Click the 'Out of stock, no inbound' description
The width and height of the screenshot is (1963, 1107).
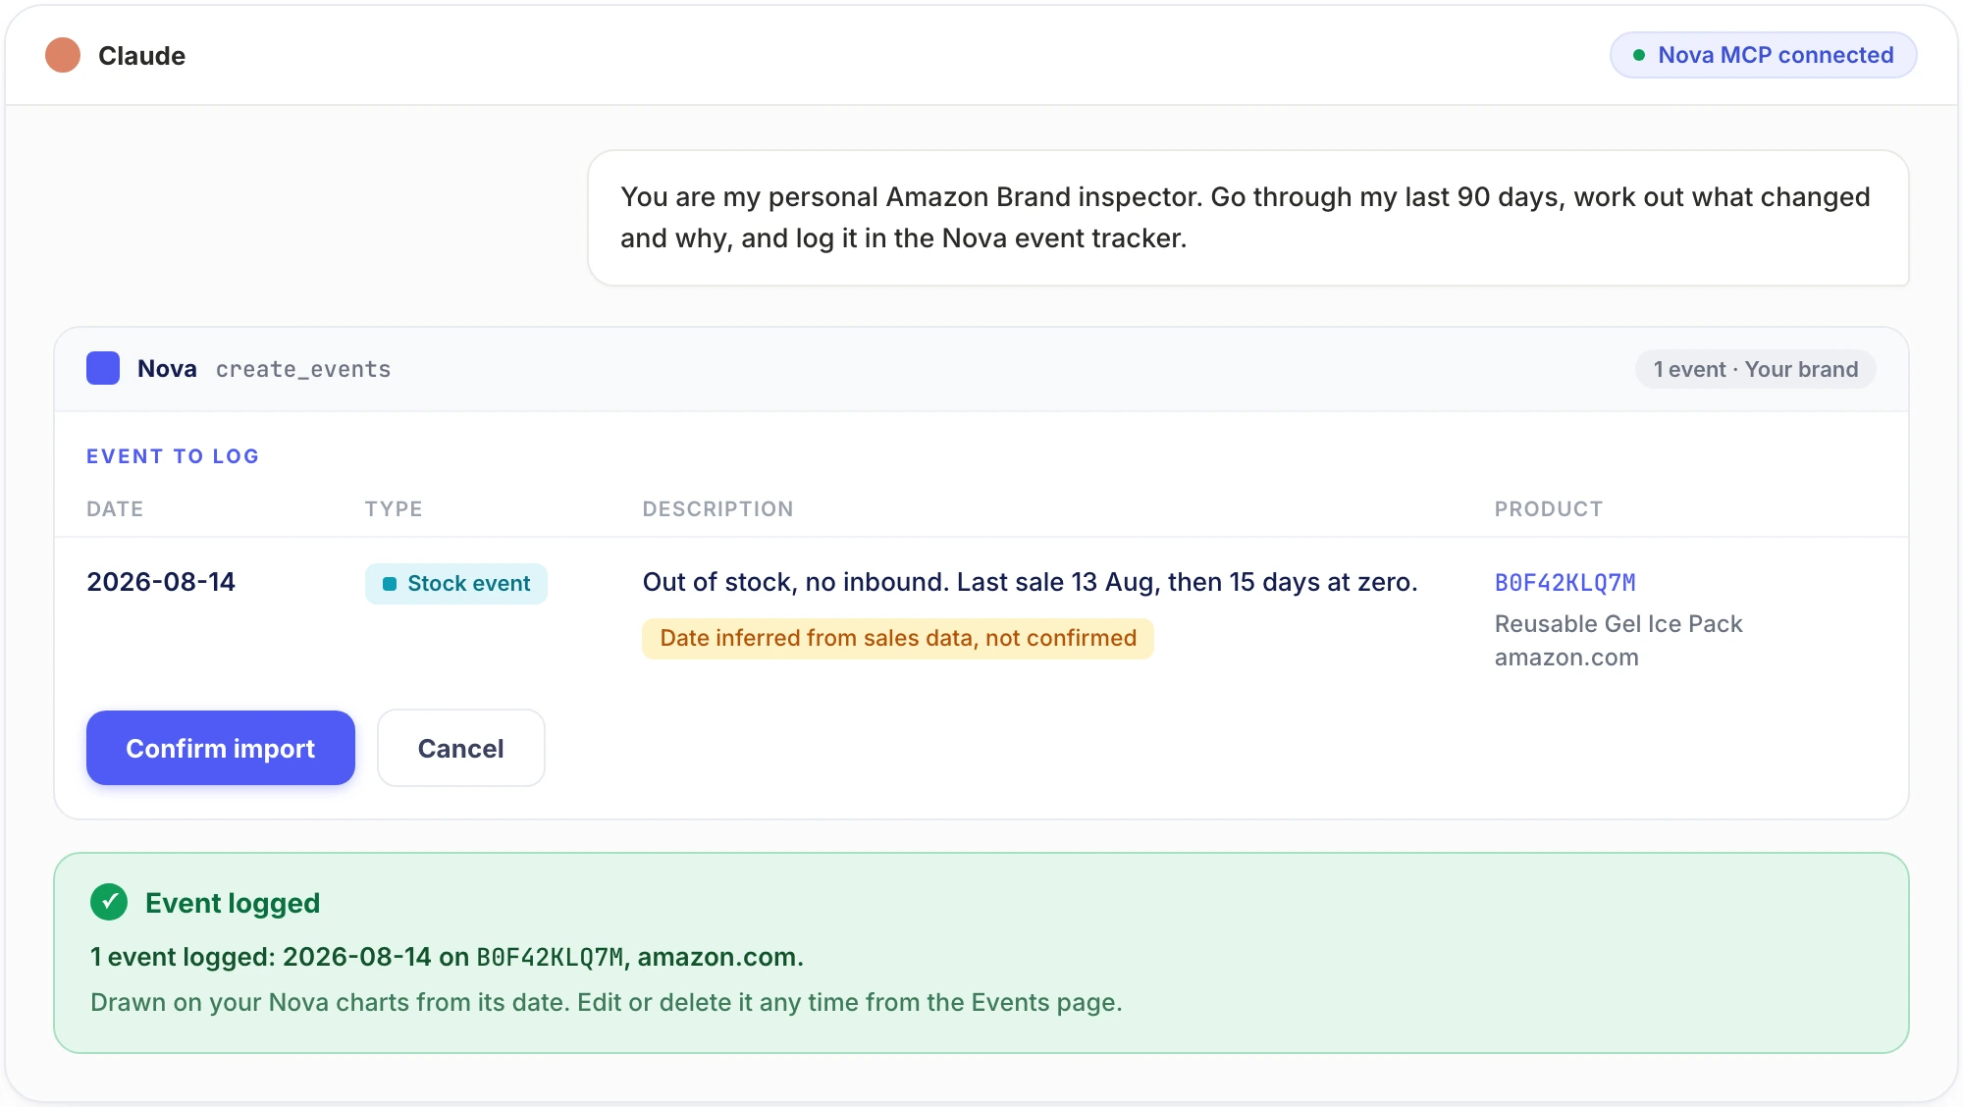point(1030,582)
